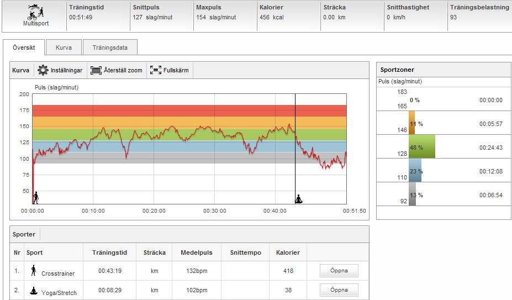Click the Sporter panel tab header
Image resolution: width=512 pixels, height=300 pixels.
25,234
